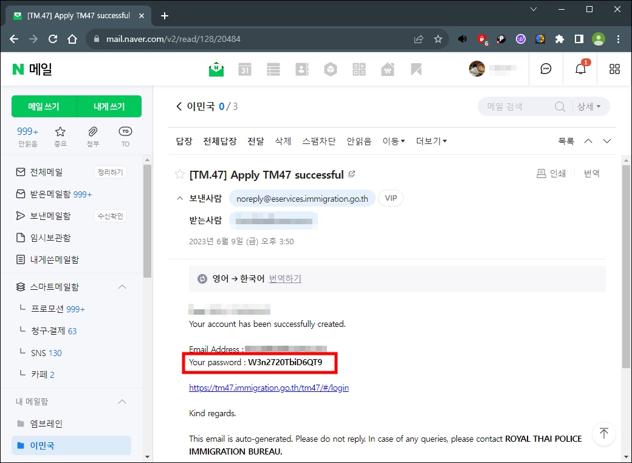Viewport: 632px width, 463px height.
Task: Open the chat bubble icon
Action: [546, 69]
